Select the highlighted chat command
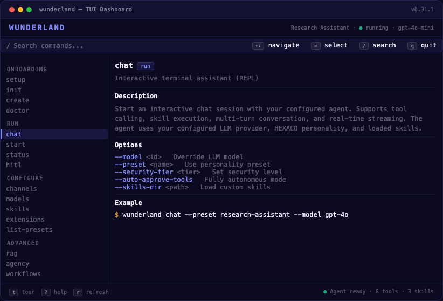Screen dimensions: 443x301 click(x=54, y=134)
